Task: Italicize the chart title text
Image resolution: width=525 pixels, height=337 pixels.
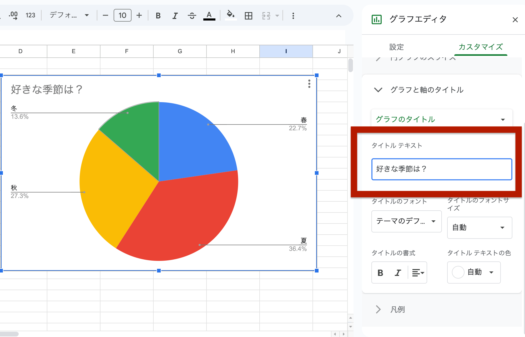Action: (x=397, y=272)
